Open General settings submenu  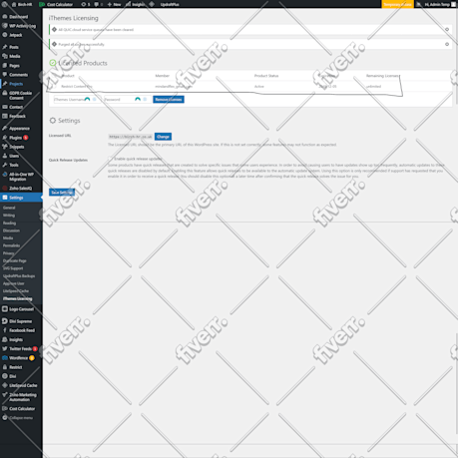(x=9, y=208)
